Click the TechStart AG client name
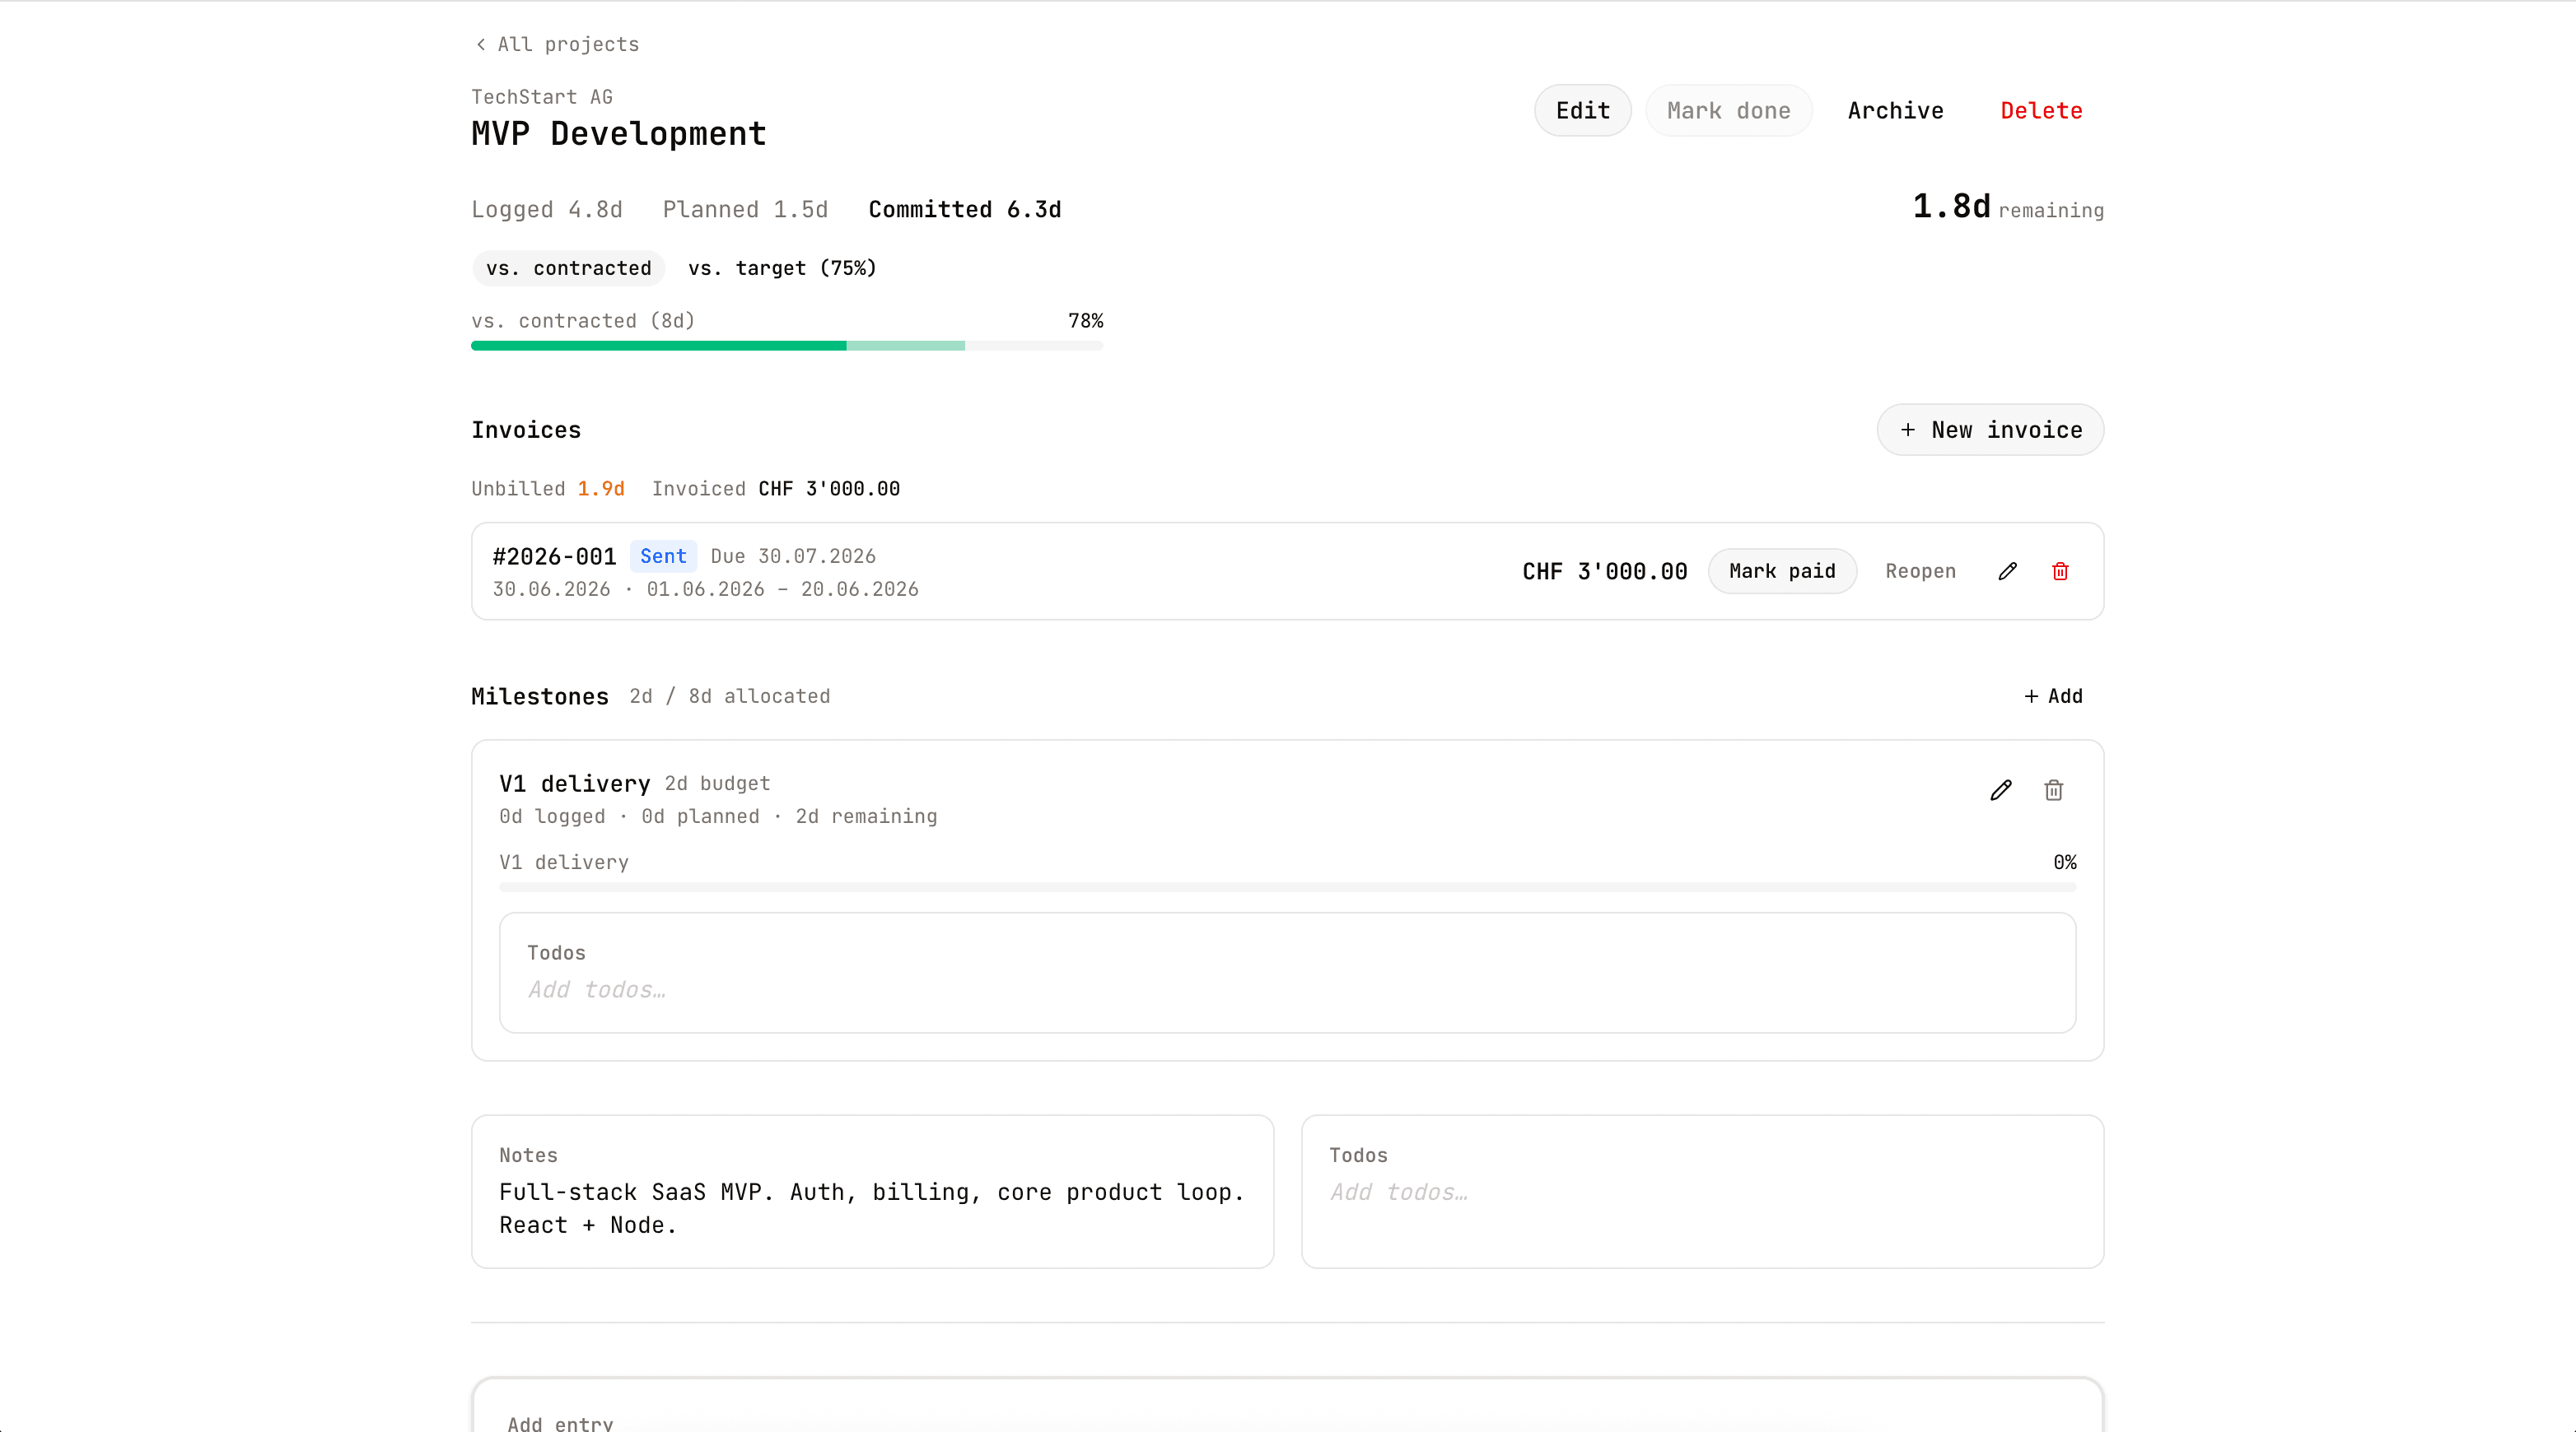 tap(542, 97)
